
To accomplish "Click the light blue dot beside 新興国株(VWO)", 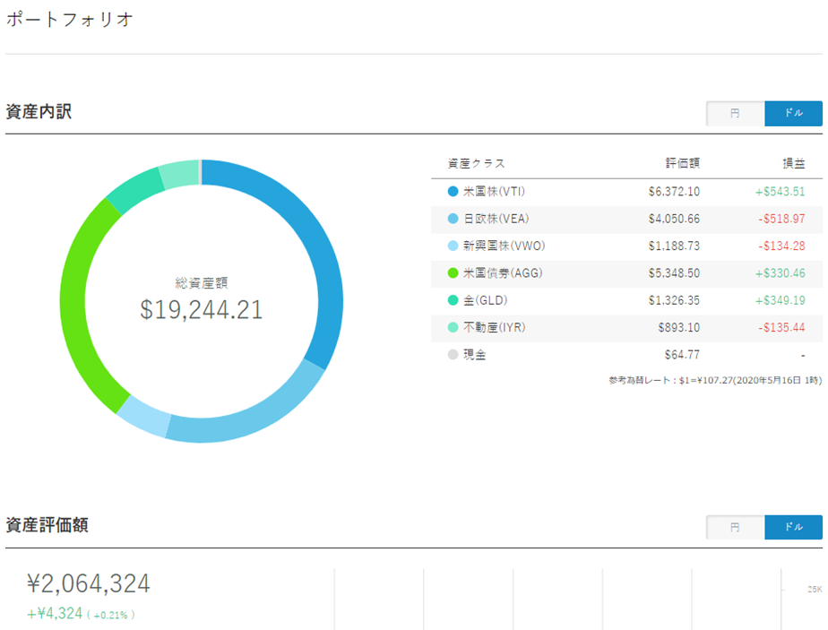I will click(453, 246).
